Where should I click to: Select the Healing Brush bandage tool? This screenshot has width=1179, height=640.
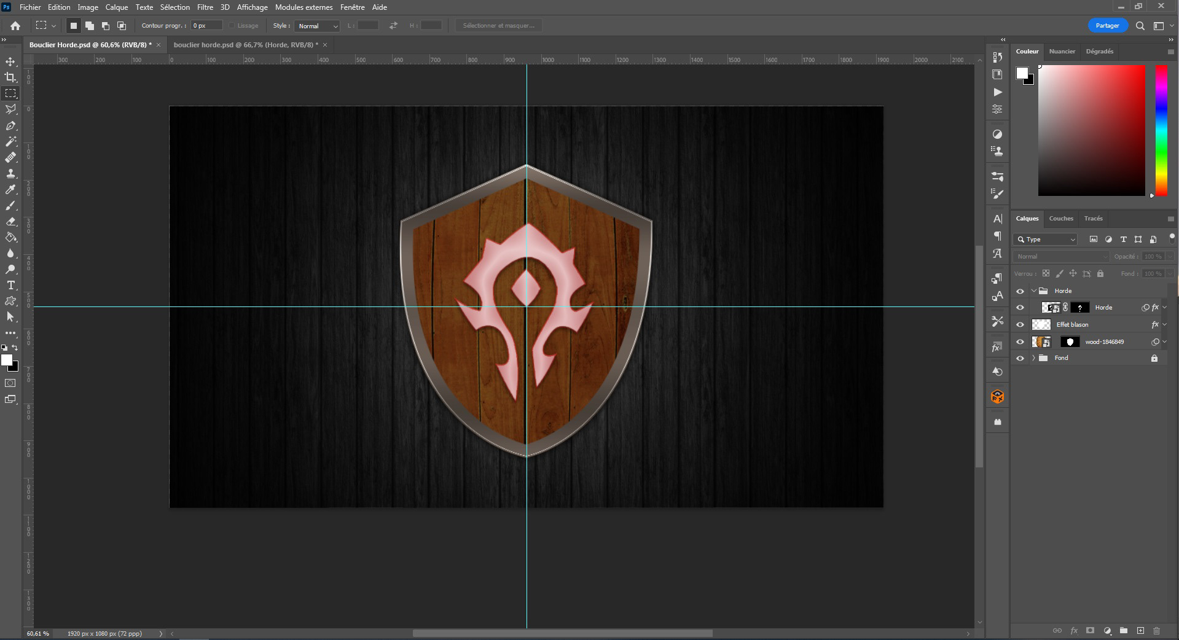(10, 158)
